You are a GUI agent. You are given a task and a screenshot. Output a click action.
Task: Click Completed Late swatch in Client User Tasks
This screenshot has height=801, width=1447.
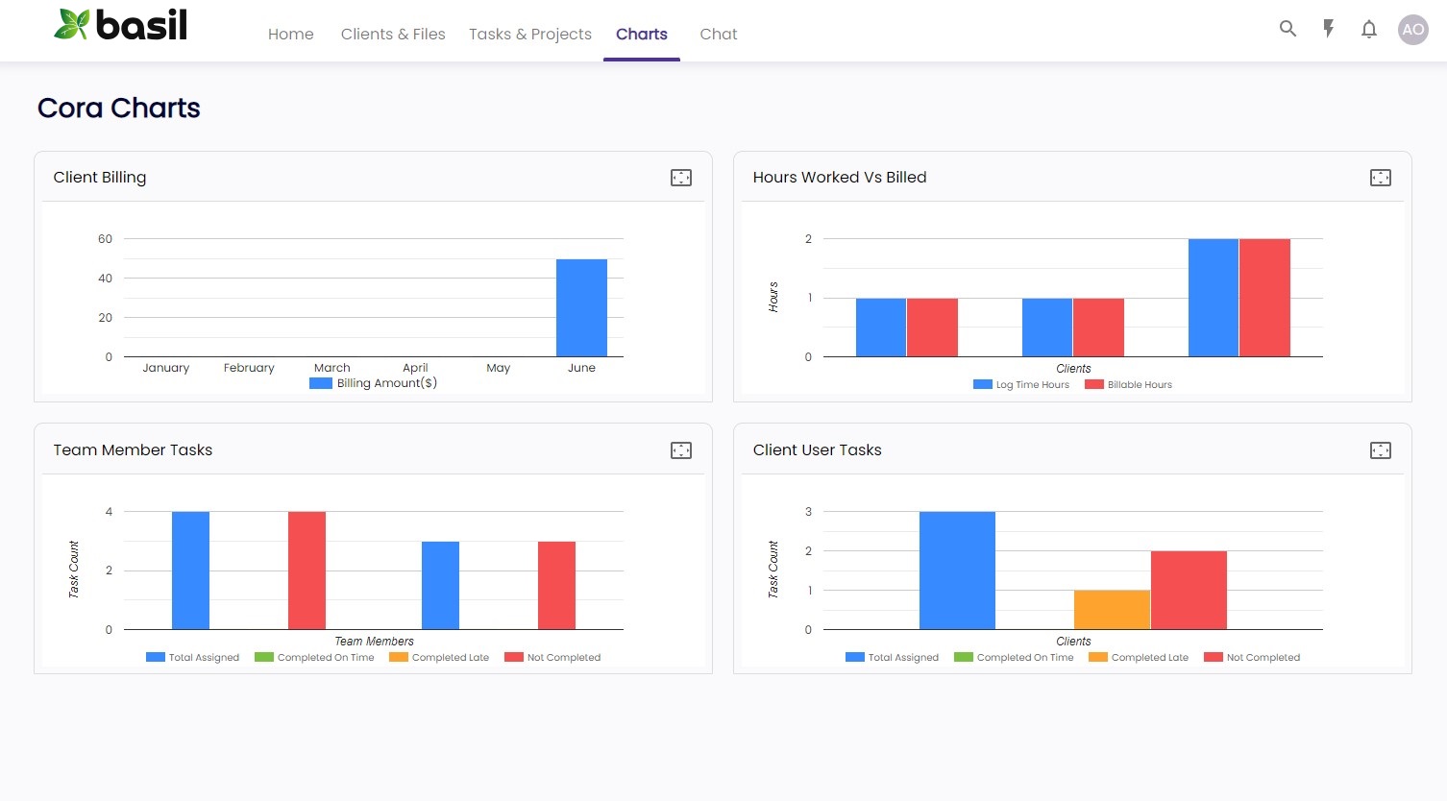1098,658
